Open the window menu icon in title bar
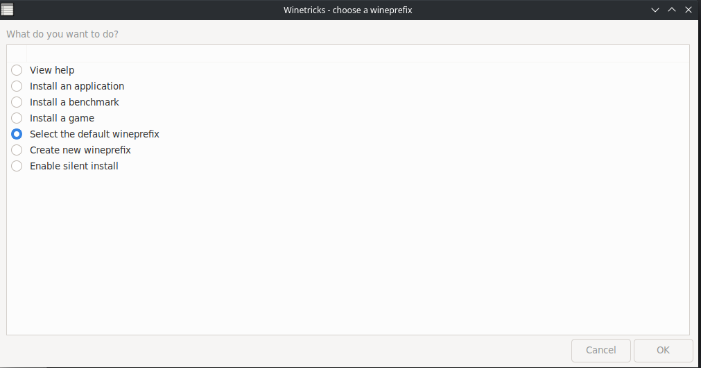This screenshot has height=368, width=701. [x=7, y=10]
